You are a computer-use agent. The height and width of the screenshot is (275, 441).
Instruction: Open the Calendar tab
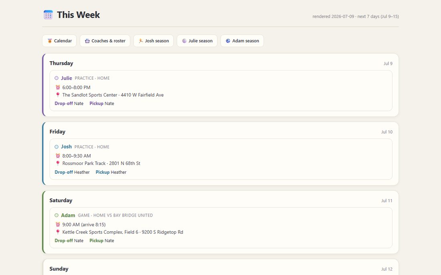[x=59, y=41]
